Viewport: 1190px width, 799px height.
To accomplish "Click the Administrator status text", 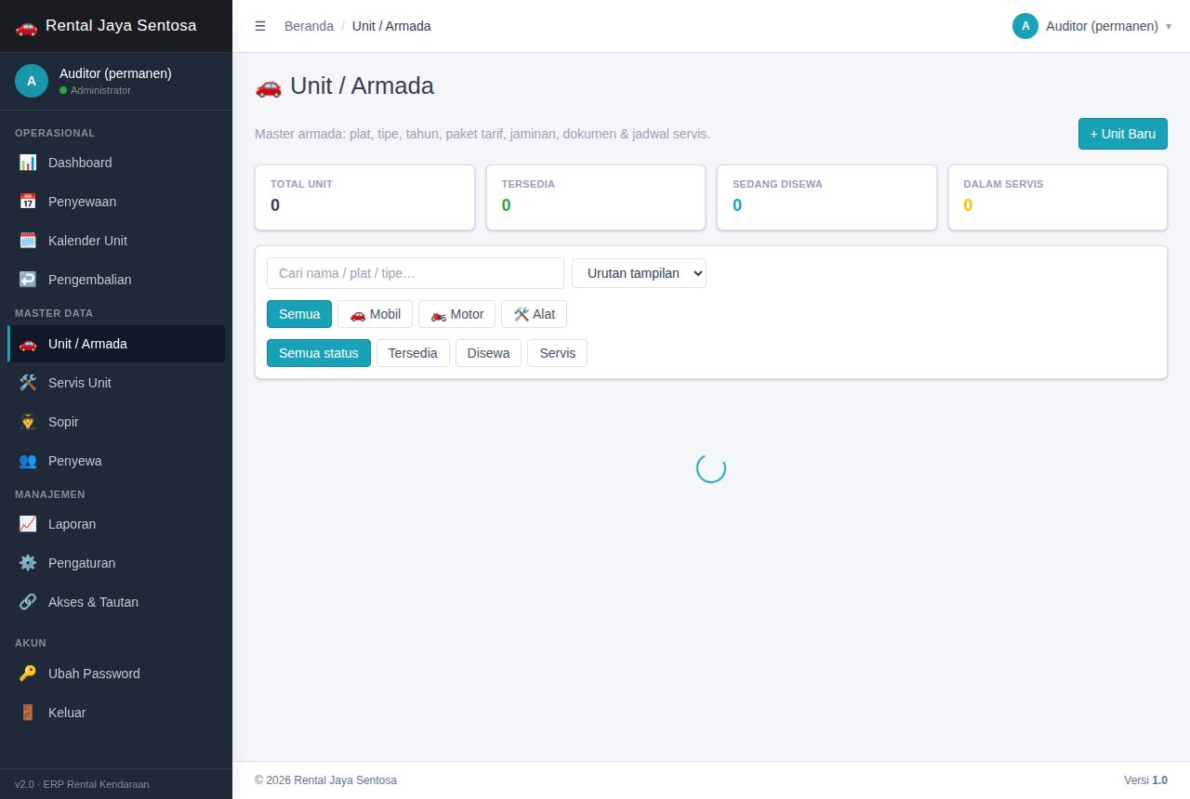I will point(100,90).
